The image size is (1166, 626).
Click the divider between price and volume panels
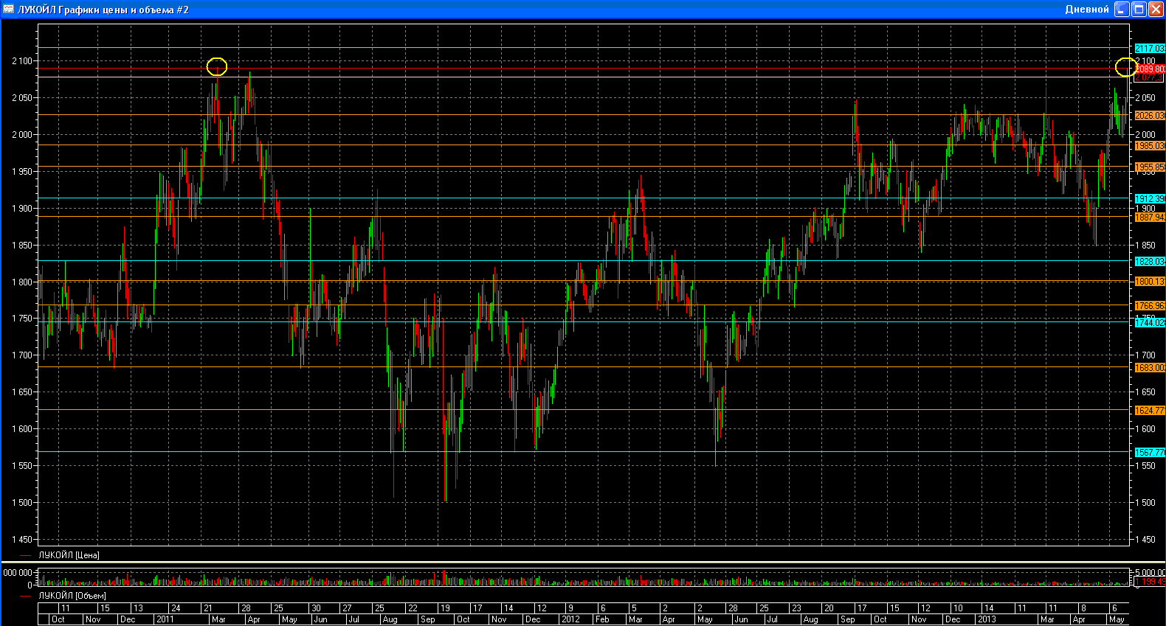[583, 563]
